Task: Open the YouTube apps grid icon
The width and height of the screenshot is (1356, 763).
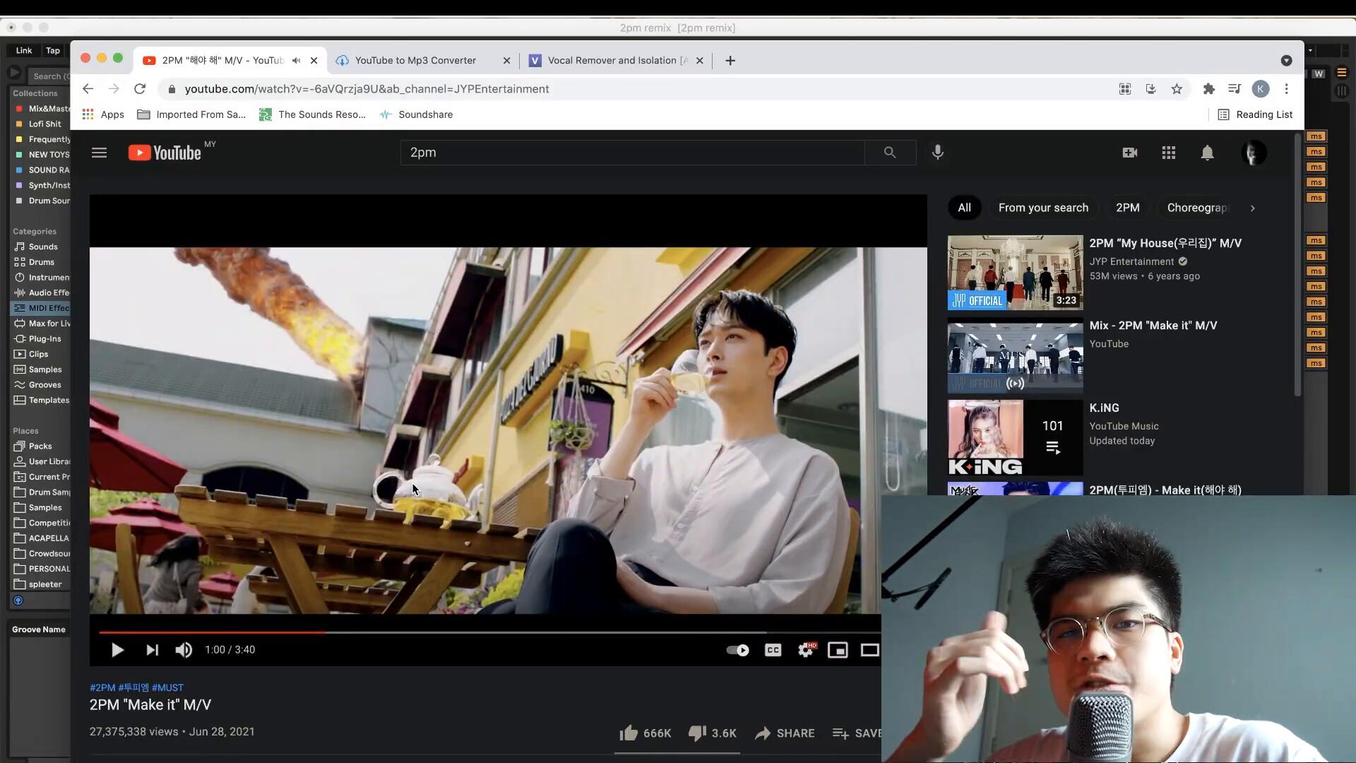Action: coord(1168,153)
